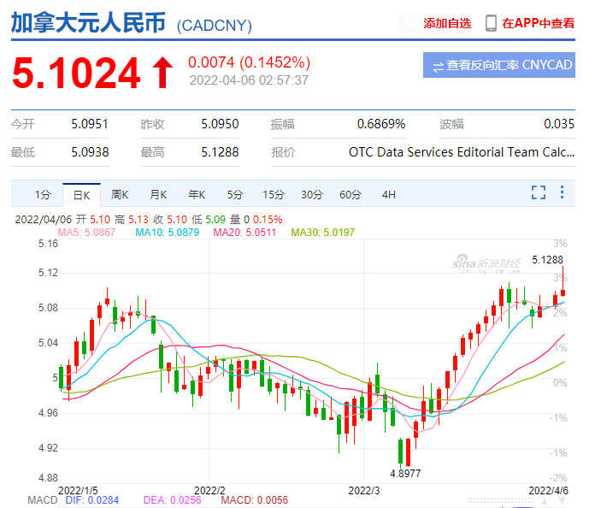
Task: Click 查看反向汇率 CNYCAD button
Action: [499, 65]
